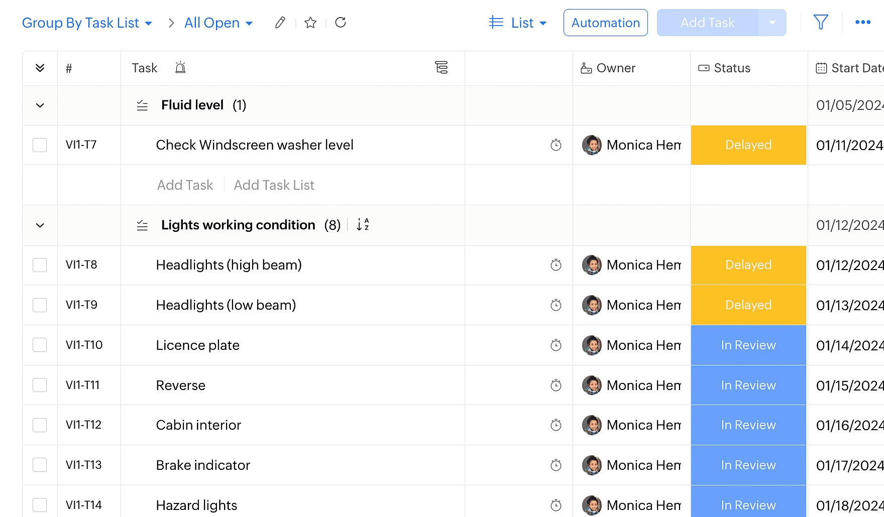The height and width of the screenshot is (517, 884).
Task: Open the three-dot more options menu
Action: [862, 23]
